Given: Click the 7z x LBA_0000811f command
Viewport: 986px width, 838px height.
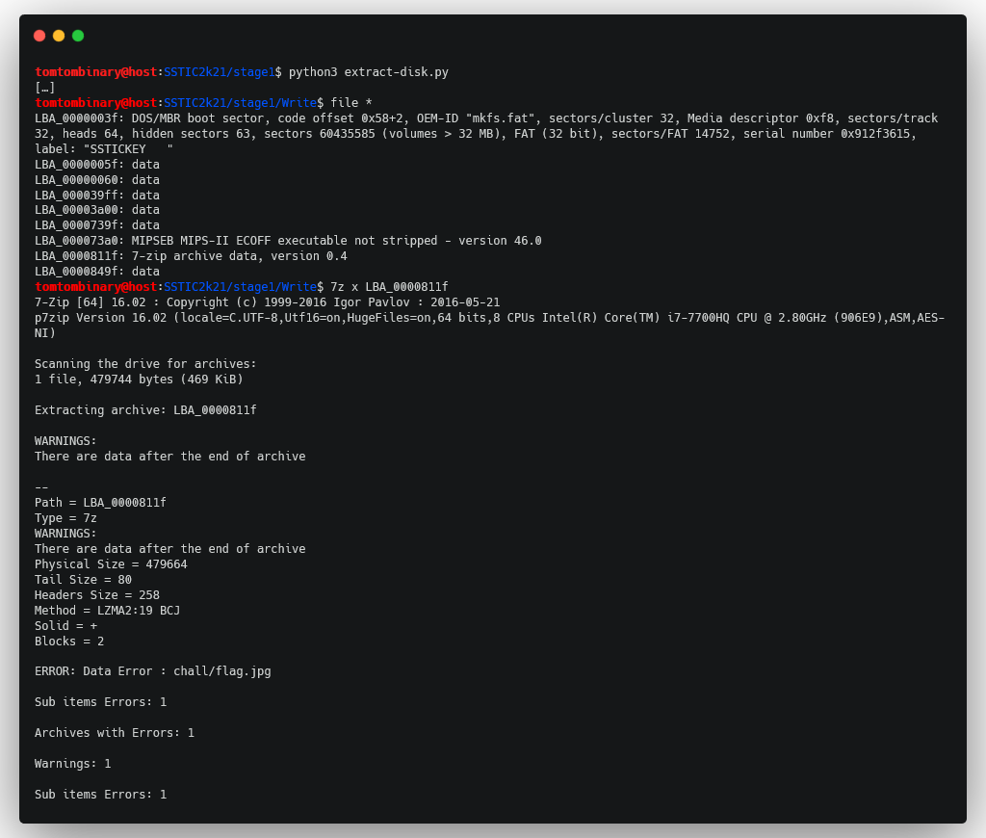Looking at the screenshot, I should click(389, 287).
